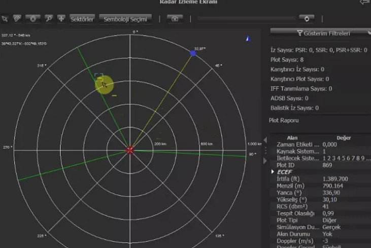The width and height of the screenshot is (371, 248).
Task: Click Balistik İz Sayısı: 0 line
Action: 294,108
